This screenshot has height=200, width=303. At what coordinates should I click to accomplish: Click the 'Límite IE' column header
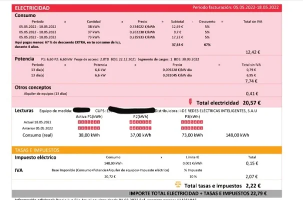(x=192, y=157)
